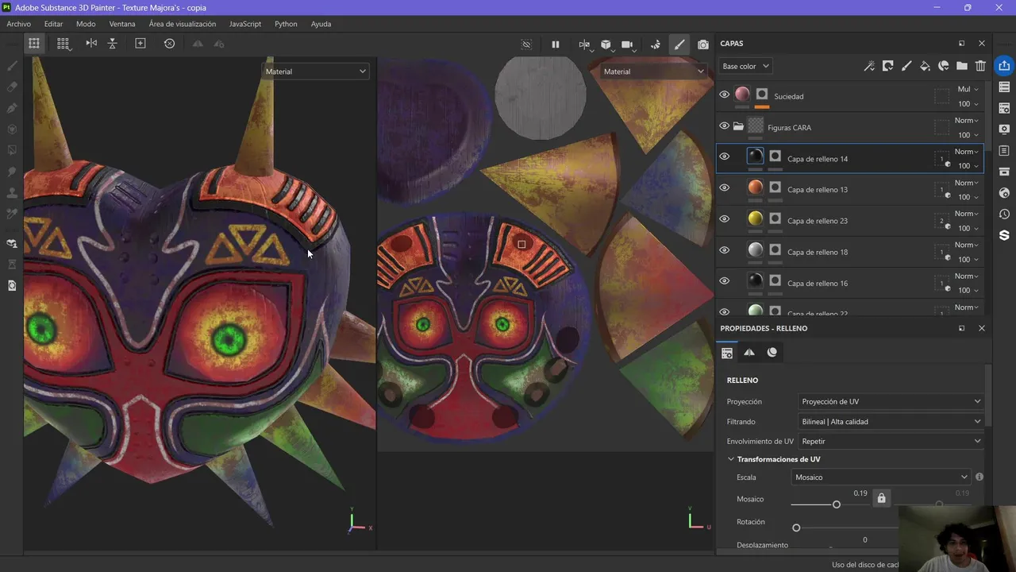Open the 3D cube viewport mode icon
The height and width of the screenshot is (572, 1016).
coord(606,44)
